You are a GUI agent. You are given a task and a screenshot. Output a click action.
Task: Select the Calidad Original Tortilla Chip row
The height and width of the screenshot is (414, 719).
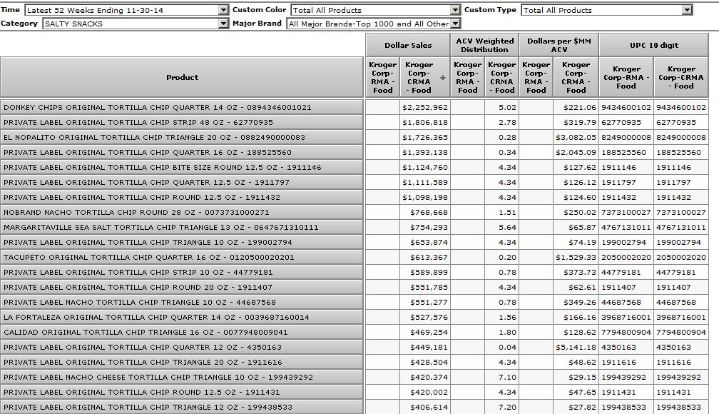(182, 333)
